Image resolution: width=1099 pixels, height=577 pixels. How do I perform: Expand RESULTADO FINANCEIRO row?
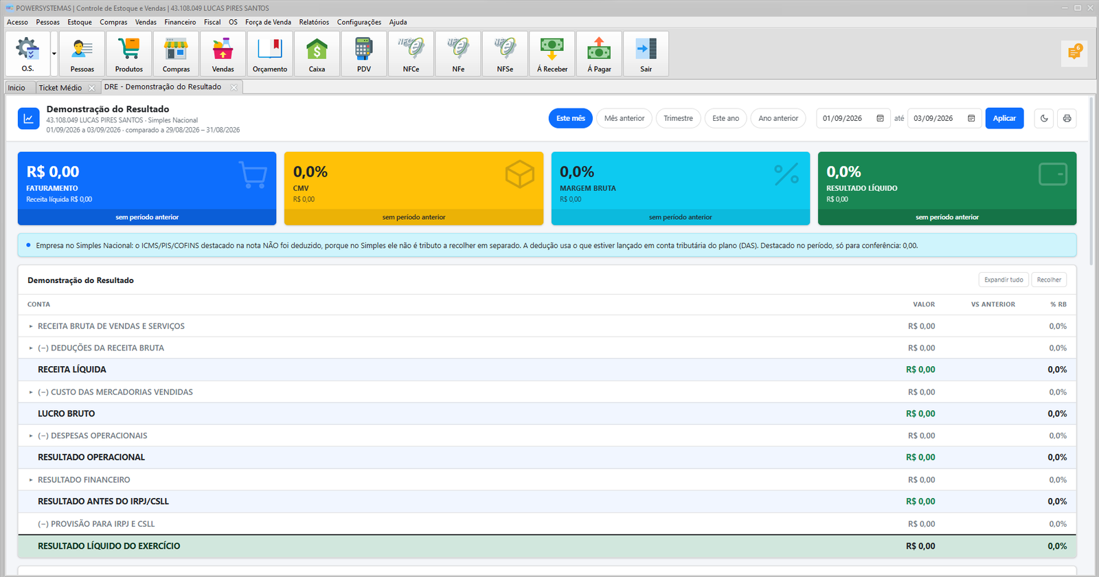click(x=31, y=479)
